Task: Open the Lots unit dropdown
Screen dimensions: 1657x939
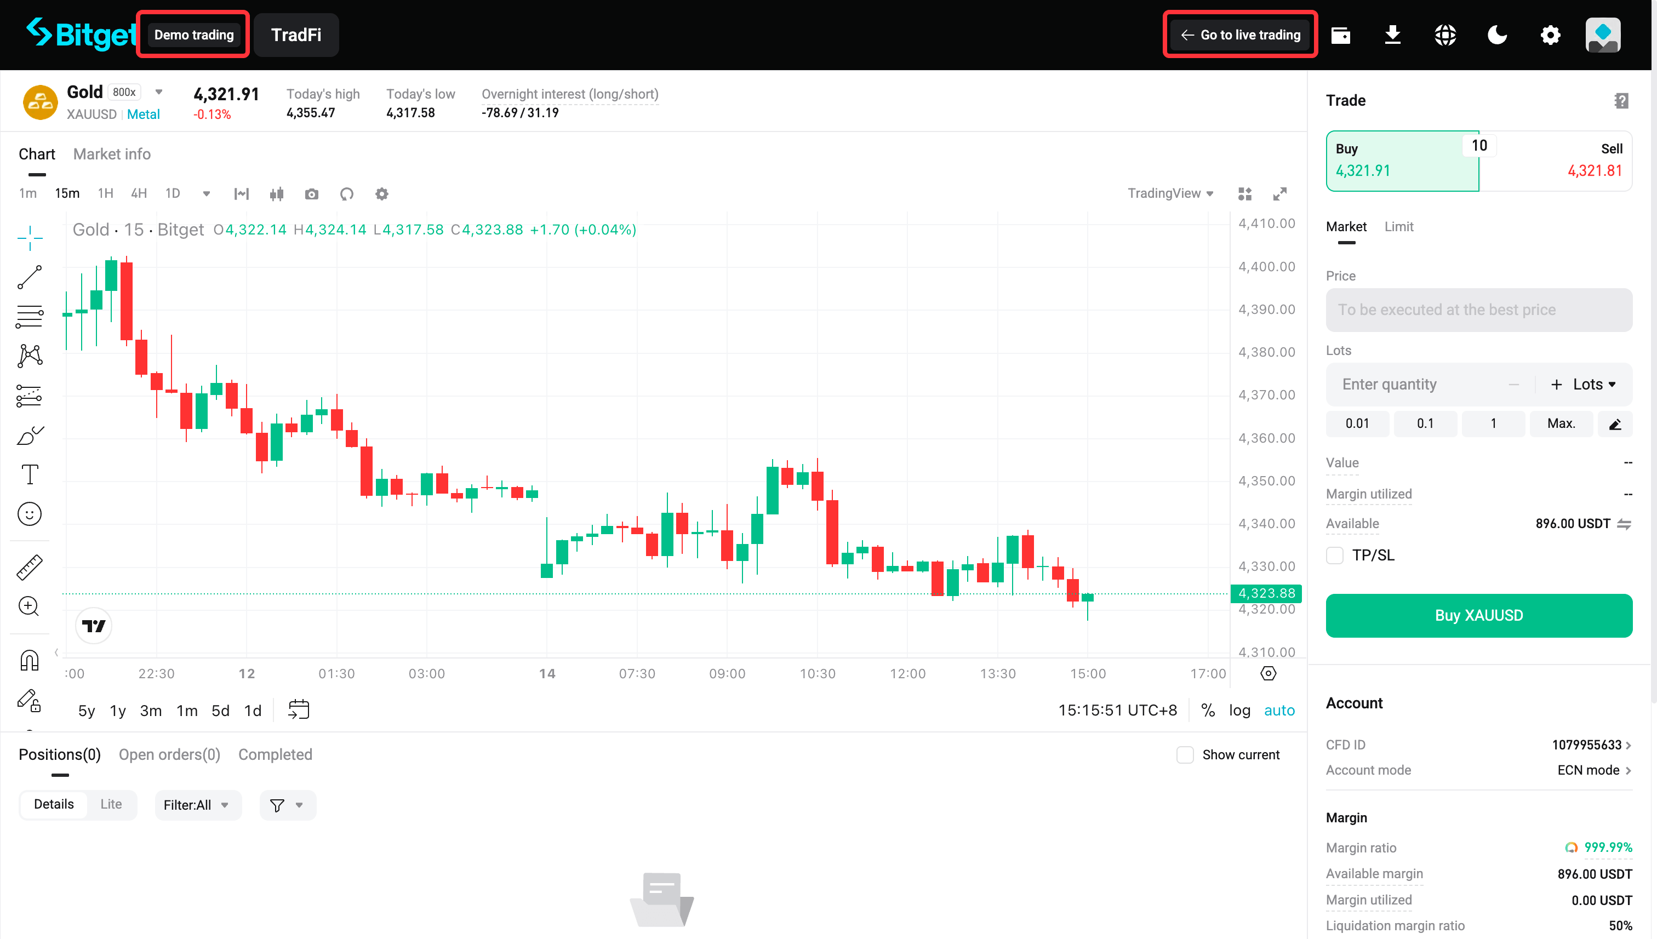Action: (1595, 385)
